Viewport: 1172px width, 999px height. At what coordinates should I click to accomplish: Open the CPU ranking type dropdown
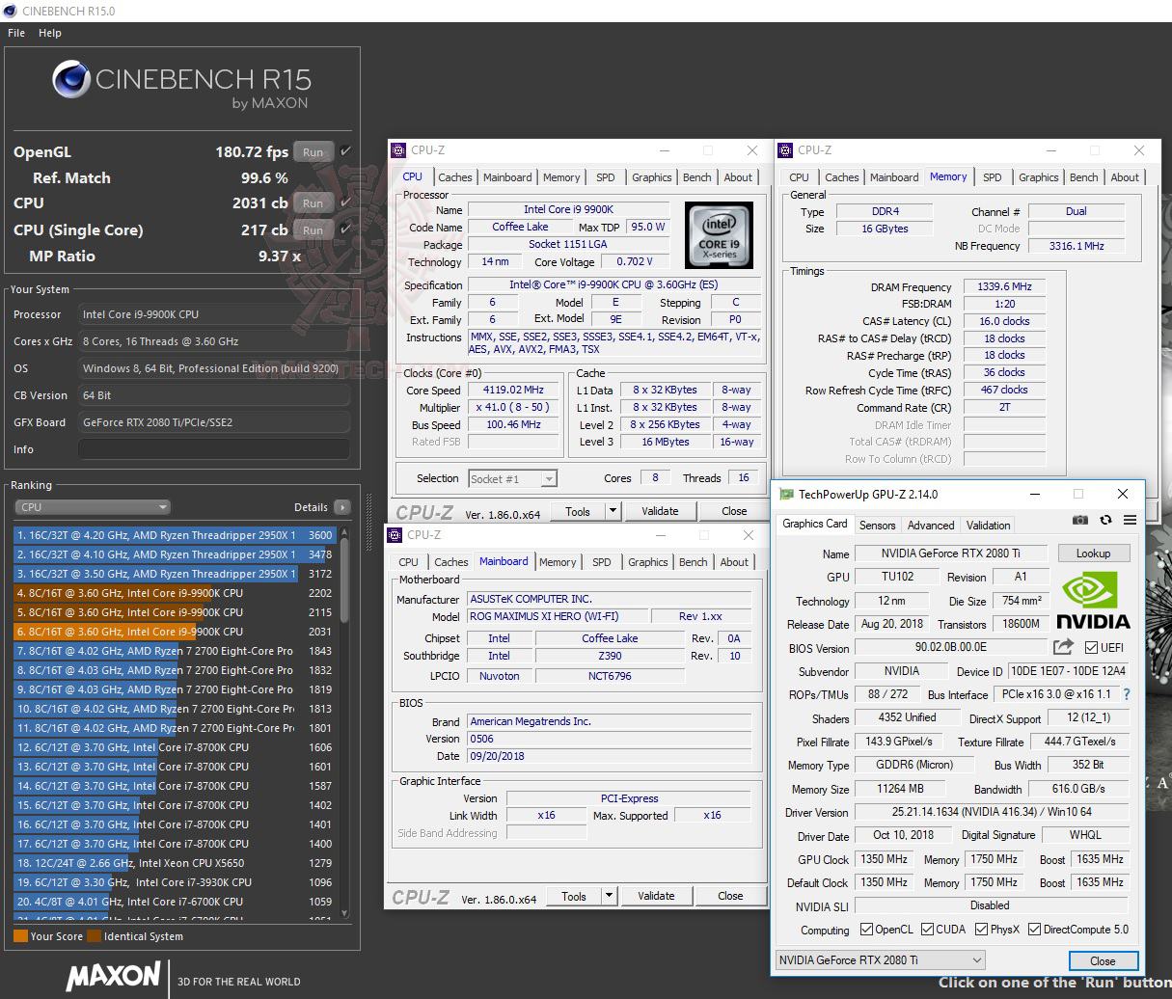(93, 507)
